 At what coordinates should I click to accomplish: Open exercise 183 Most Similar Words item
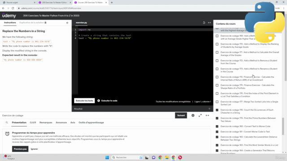pos(249,145)
